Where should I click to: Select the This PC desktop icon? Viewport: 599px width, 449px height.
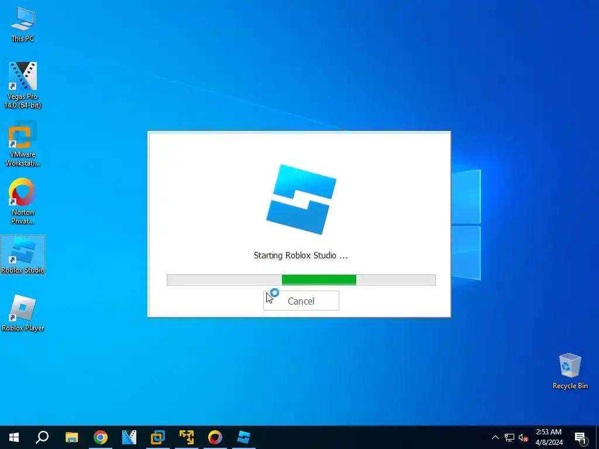(x=23, y=24)
